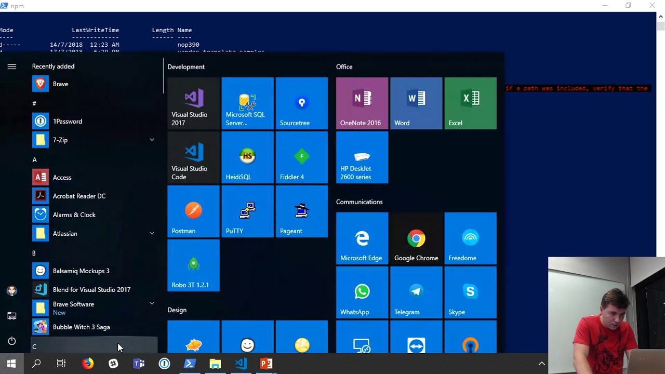Open the Google Chrome tile
The image size is (665, 374).
tap(416, 238)
